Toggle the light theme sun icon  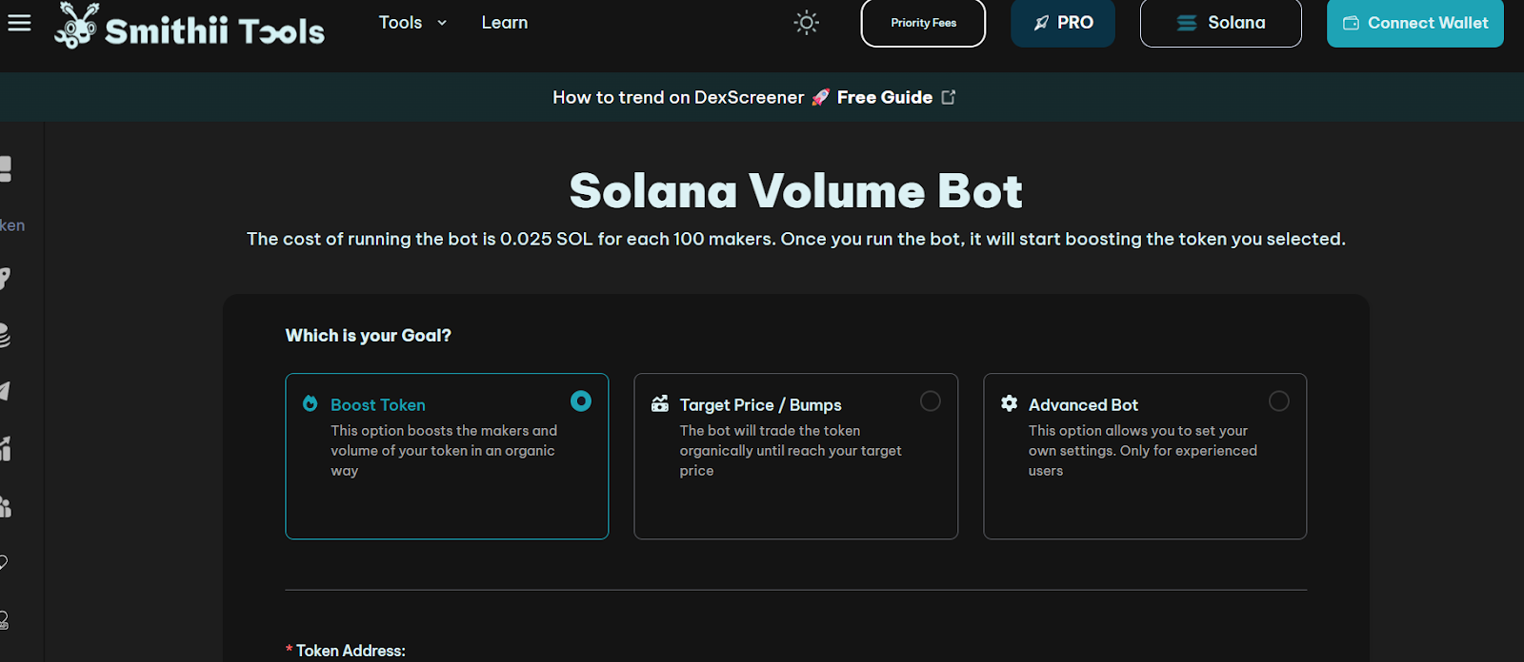pyautogui.click(x=807, y=23)
